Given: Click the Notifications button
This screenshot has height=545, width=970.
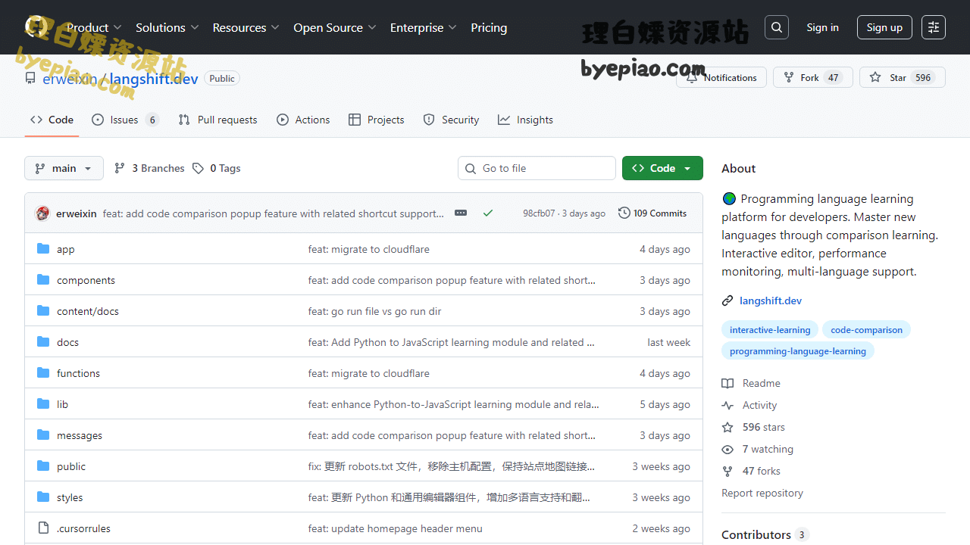Looking at the screenshot, I should (721, 77).
